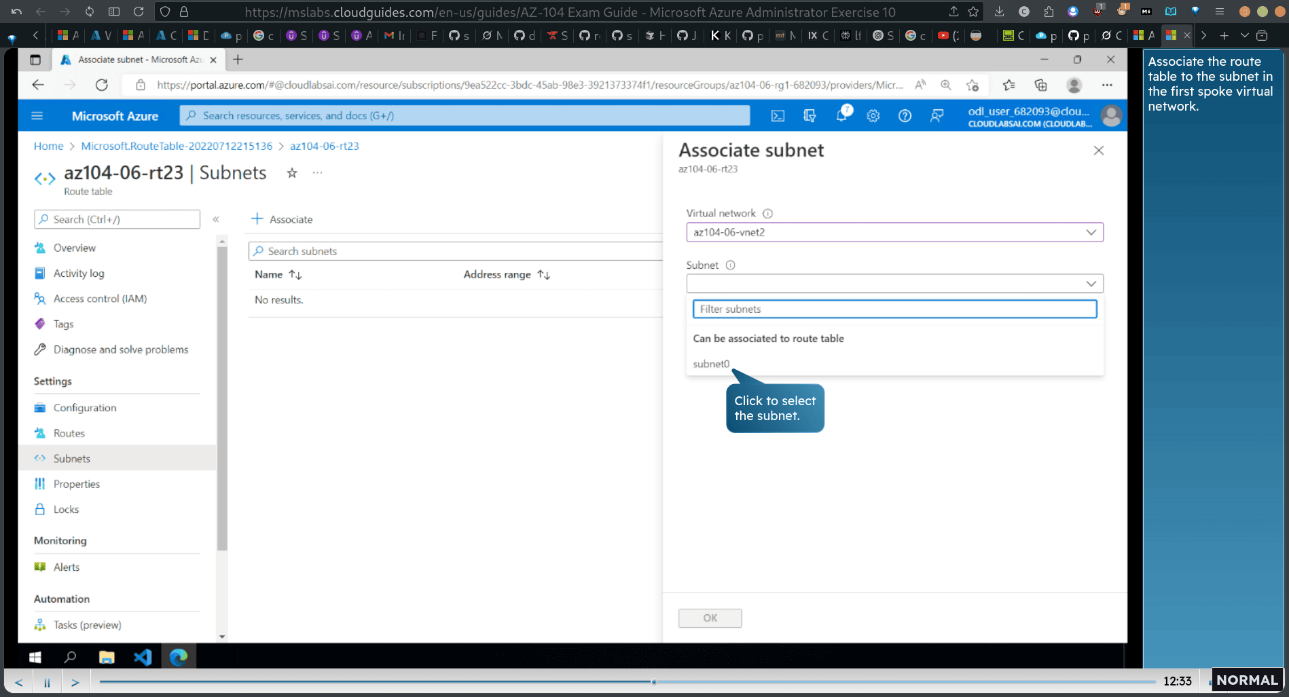The height and width of the screenshot is (697, 1289).
Task: Bookmark page with outer browser star
Action: click(x=973, y=12)
